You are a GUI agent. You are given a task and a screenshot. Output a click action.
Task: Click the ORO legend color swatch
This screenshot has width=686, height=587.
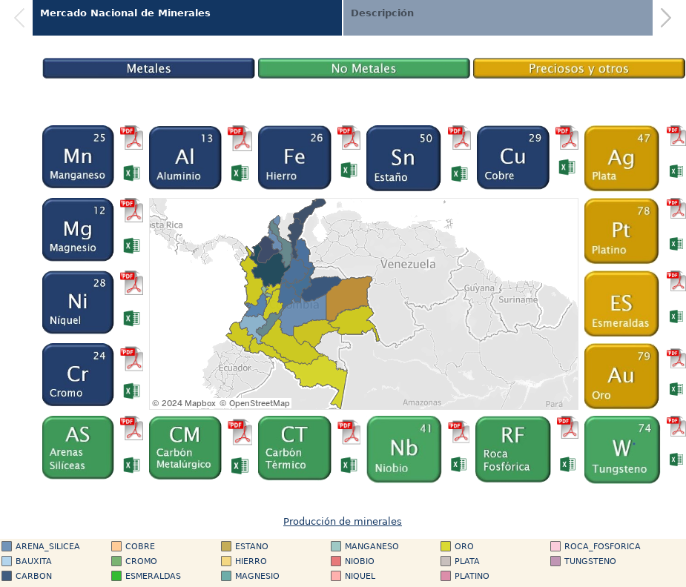pos(446,546)
